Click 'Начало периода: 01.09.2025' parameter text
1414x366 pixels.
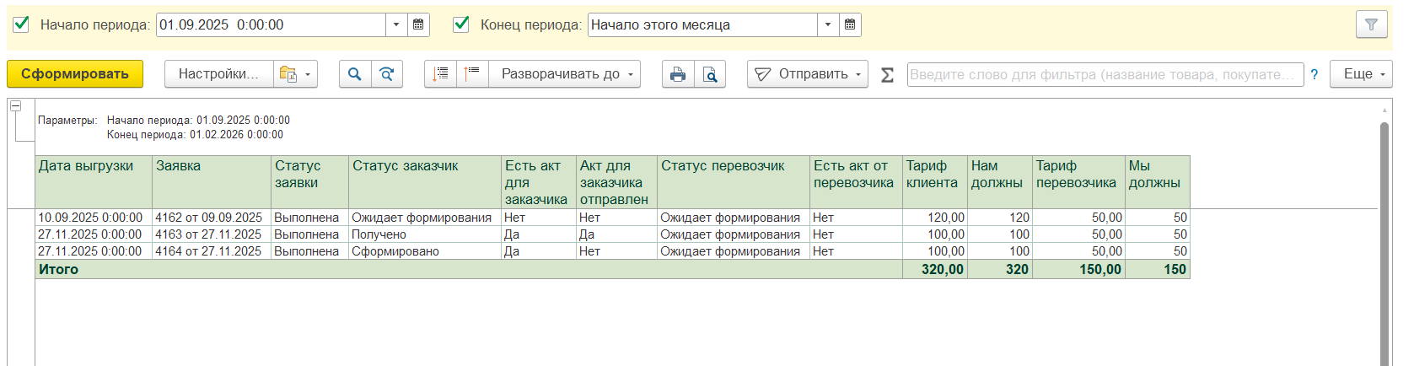point(198,121)
